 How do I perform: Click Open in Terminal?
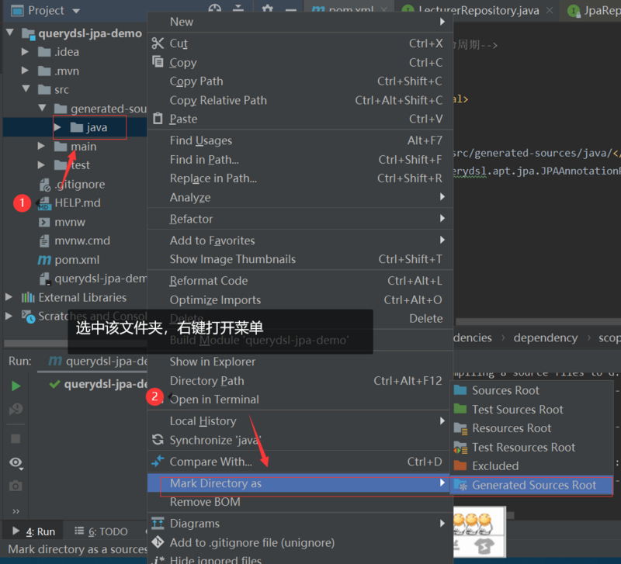pyautogui.click(x=300, y=400)
